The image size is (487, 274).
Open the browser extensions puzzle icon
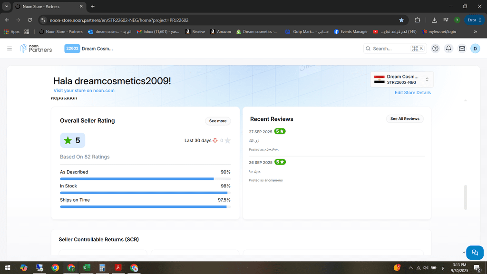coord(418,20)
